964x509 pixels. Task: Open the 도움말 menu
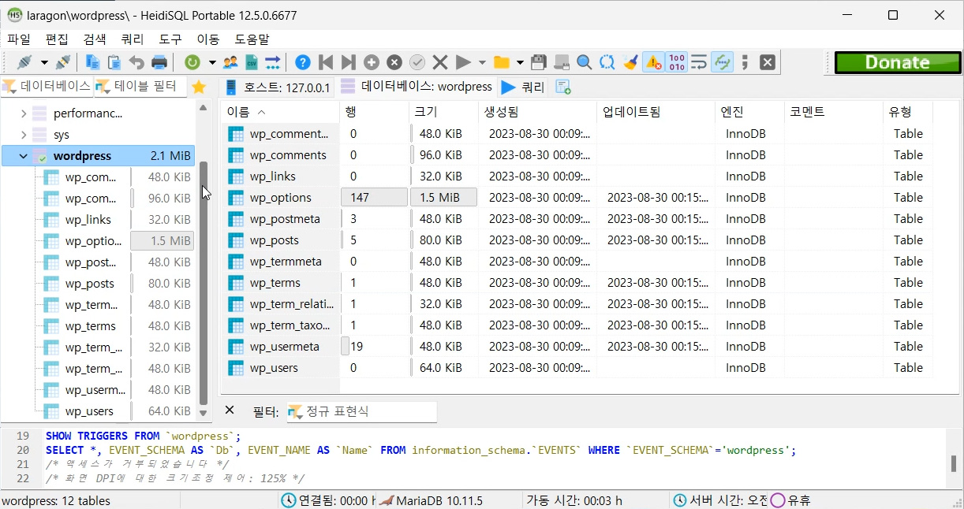point(252,39)
